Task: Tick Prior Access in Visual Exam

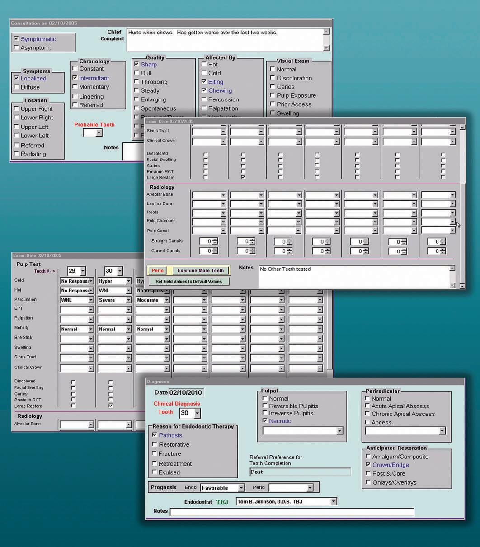Action: (x=273, y=104)
